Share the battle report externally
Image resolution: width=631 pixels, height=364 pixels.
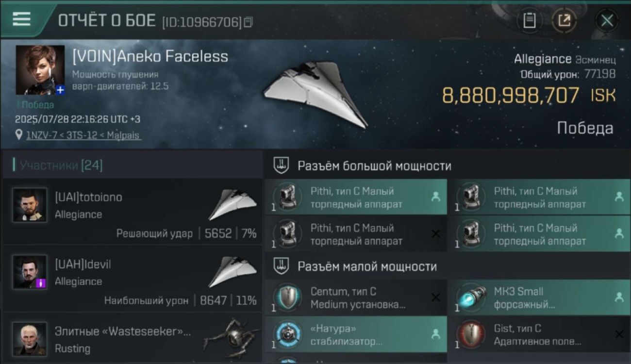tap(564, 20)
